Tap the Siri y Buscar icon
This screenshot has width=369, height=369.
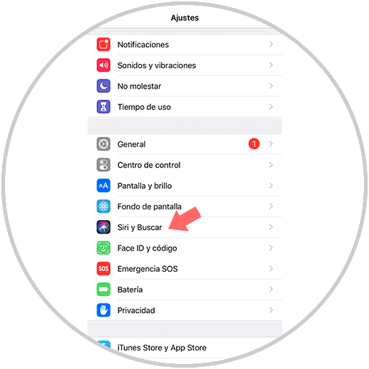[x=104, y=227]
